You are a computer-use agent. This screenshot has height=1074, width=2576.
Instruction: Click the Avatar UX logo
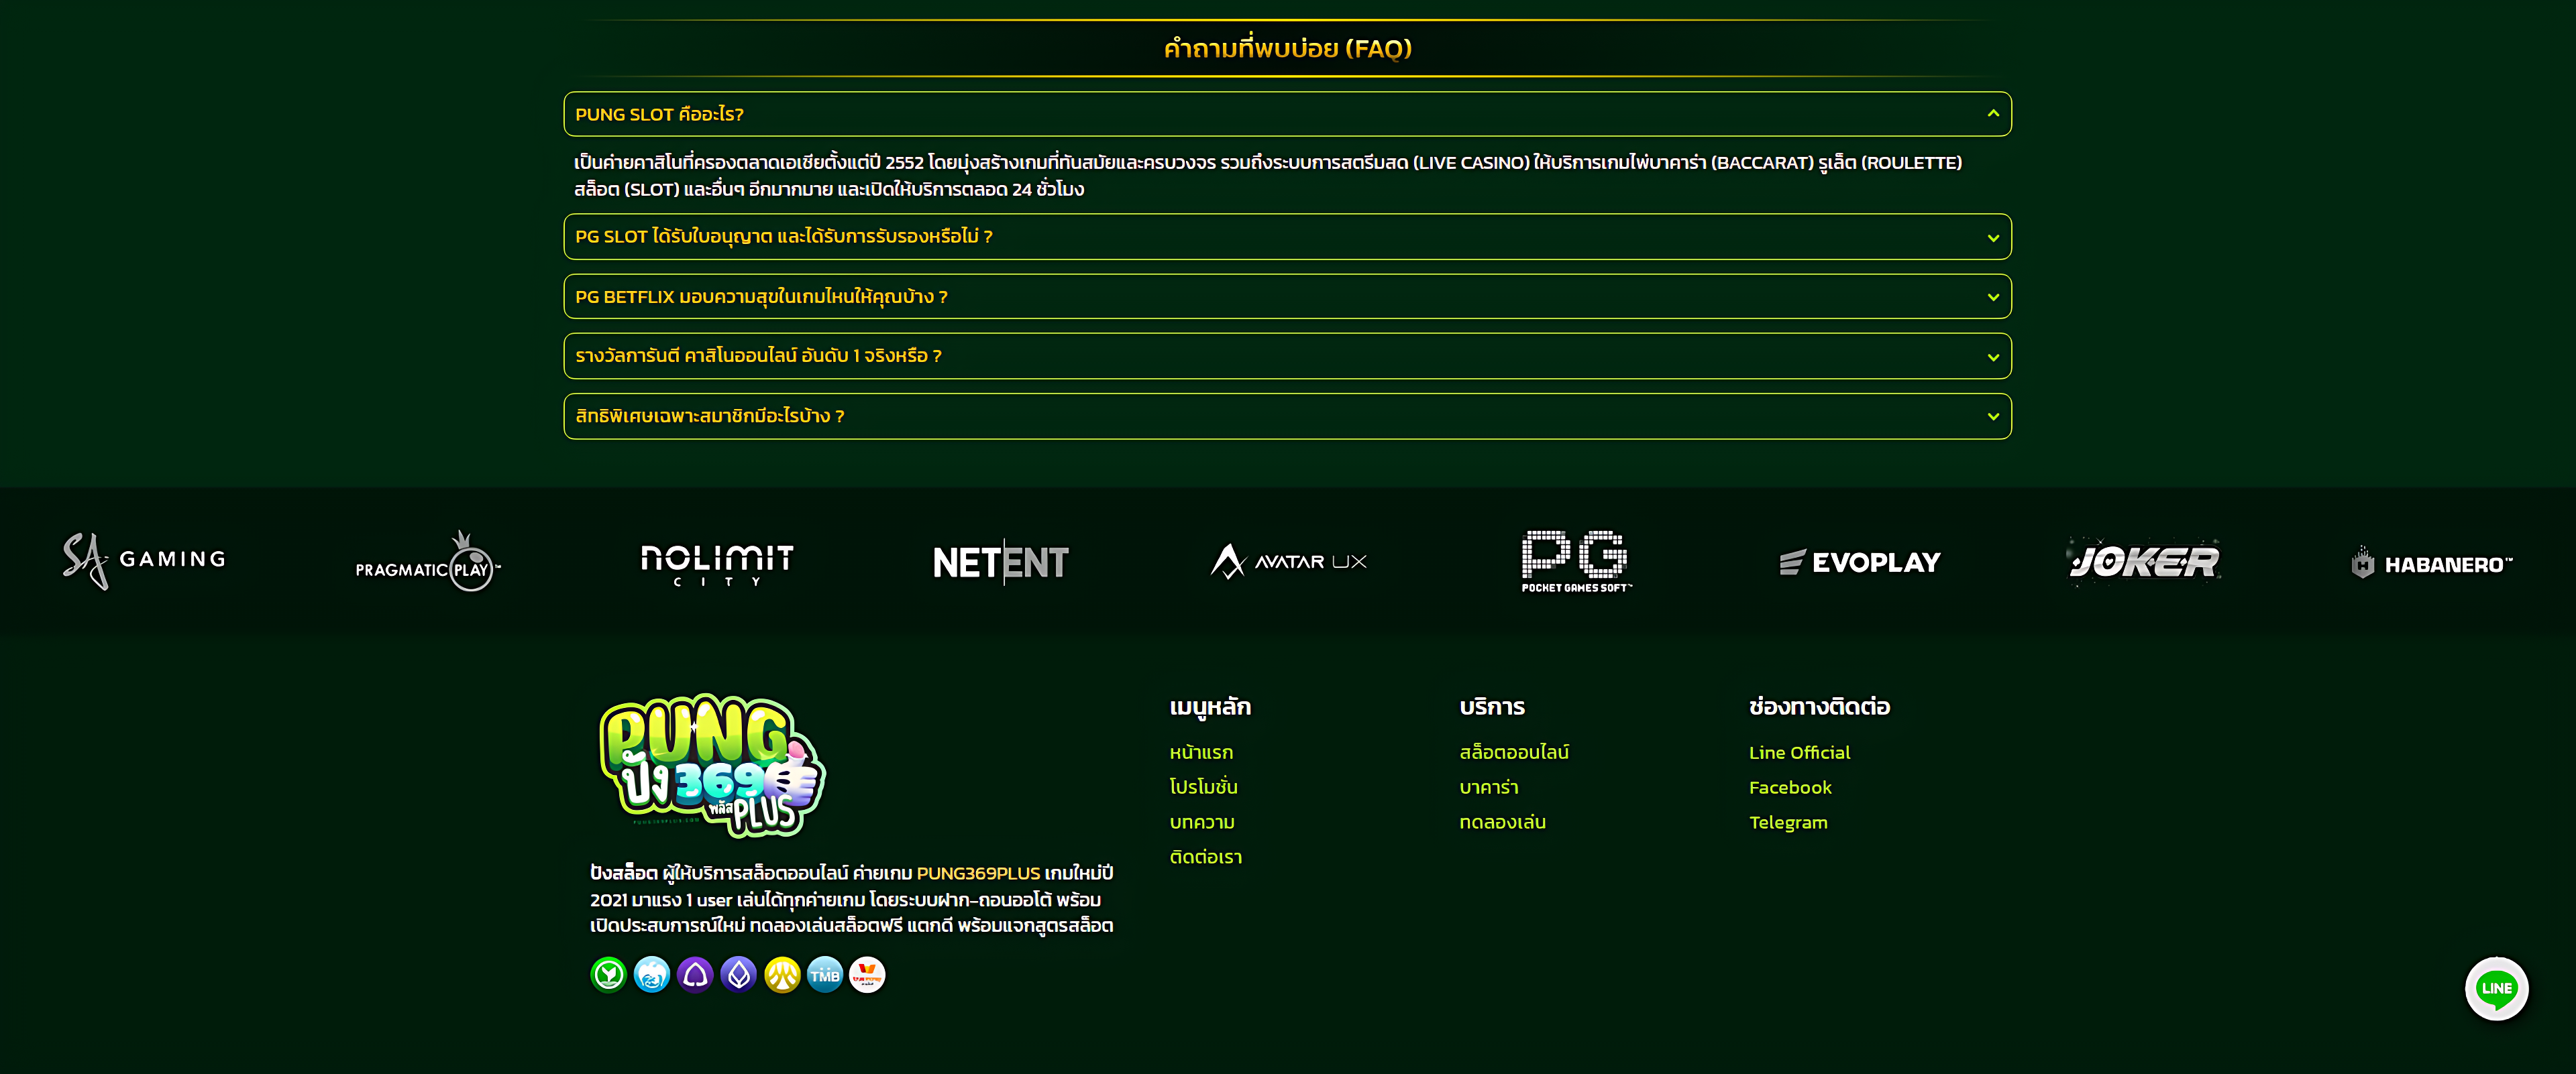[1288, 562]
